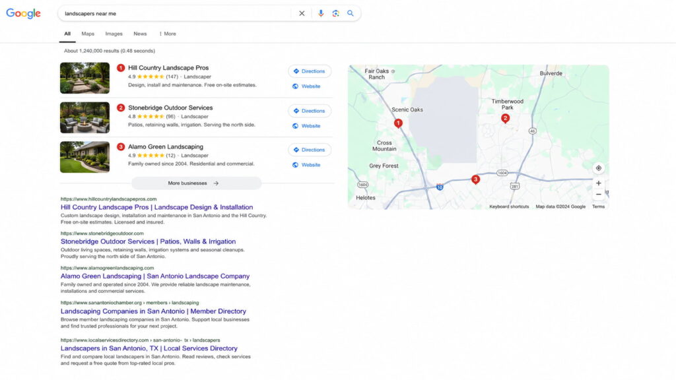This screenshot has height=380, width=676.
Task: Open Stonebridge Outdoor Services photo thumbnail
Action: pyautogui.click(x=84, y=117)
